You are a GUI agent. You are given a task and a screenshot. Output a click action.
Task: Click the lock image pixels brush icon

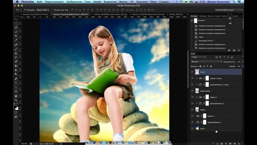pos(204,66)
